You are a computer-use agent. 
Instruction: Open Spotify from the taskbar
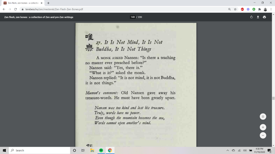click(x=101, y=150)
